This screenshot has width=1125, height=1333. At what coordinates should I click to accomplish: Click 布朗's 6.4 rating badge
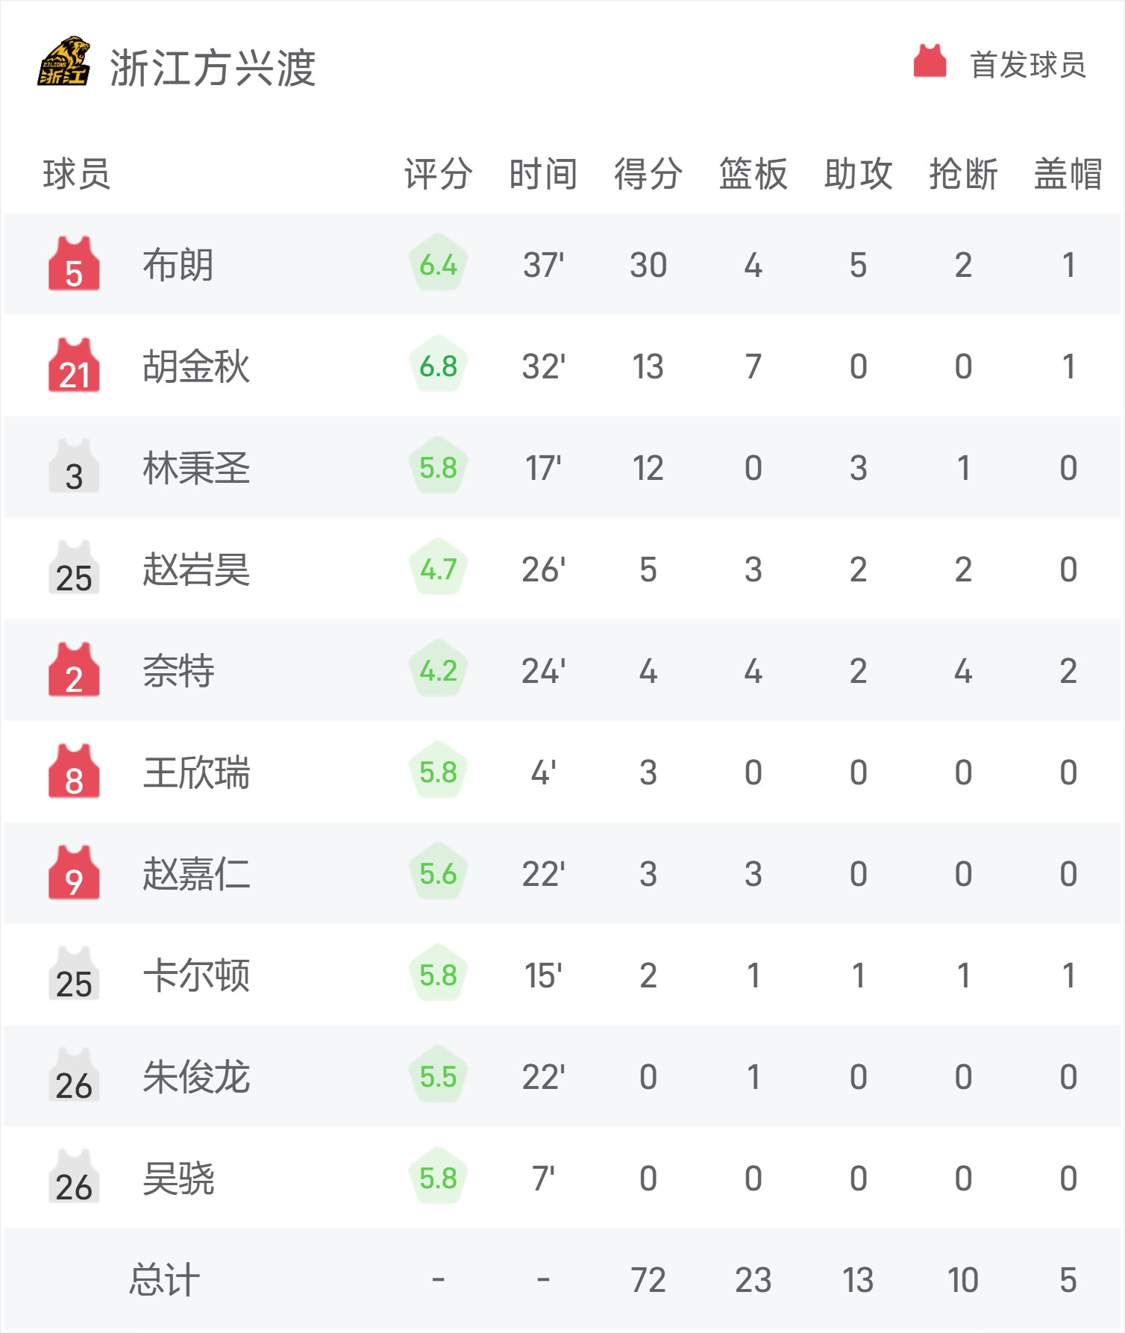(x=438, y=263)
